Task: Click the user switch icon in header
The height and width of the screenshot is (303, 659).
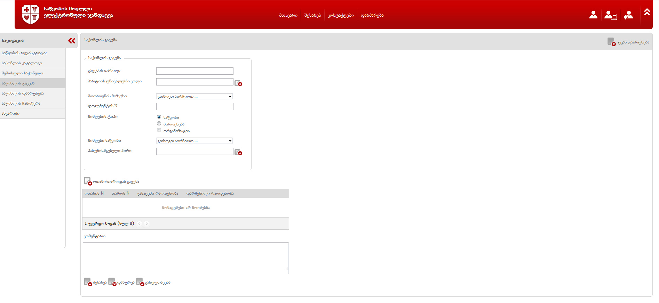Action: [x=628, y=15]
